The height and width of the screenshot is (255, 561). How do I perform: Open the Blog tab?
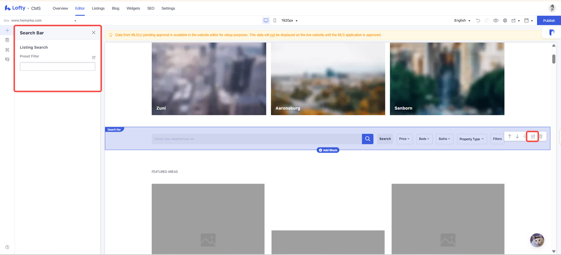[115, 8]
